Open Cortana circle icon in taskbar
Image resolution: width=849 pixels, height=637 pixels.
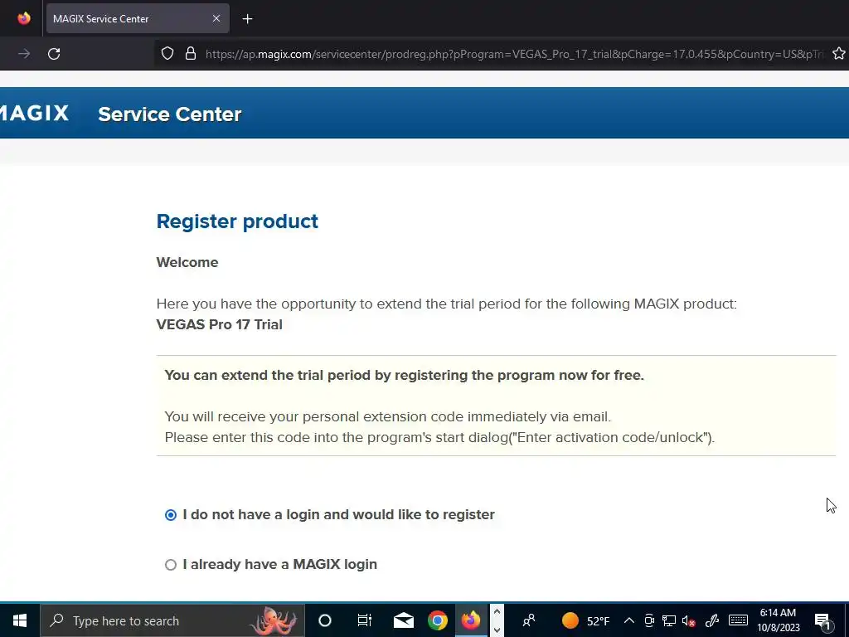(325, 620)
